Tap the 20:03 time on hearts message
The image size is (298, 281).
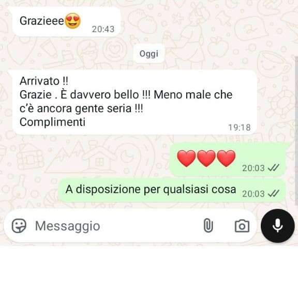pyautogui.click(x=254, y=168)
